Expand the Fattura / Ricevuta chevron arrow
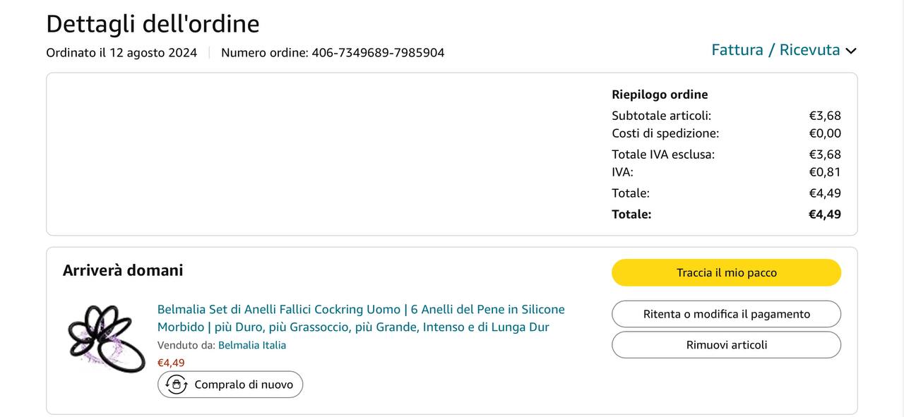The width and height of the screenshot is (904, 417). tap(851, 51)
